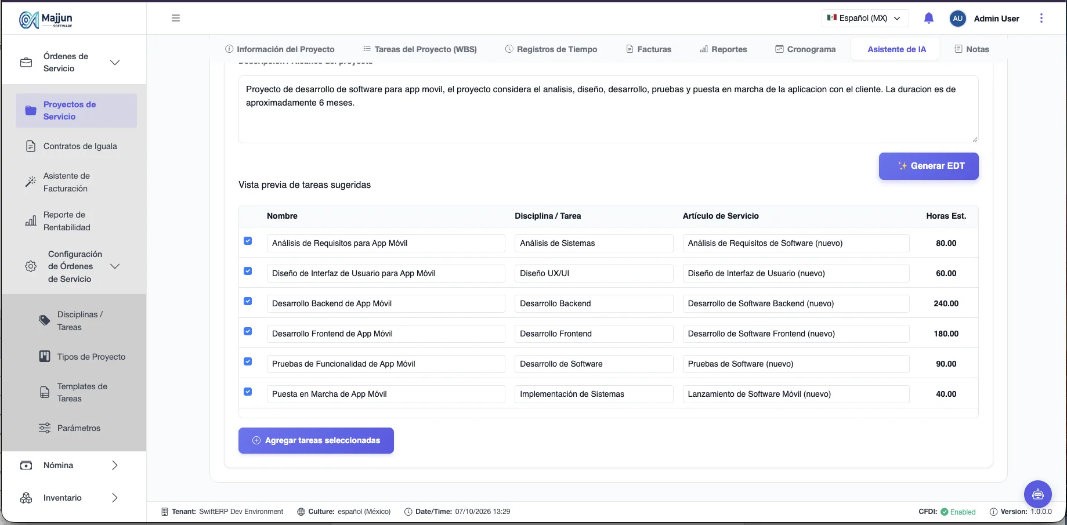
Task: Uncheck the Pruebas de Funcionalidad task checkbox
Action: (248, 361)
